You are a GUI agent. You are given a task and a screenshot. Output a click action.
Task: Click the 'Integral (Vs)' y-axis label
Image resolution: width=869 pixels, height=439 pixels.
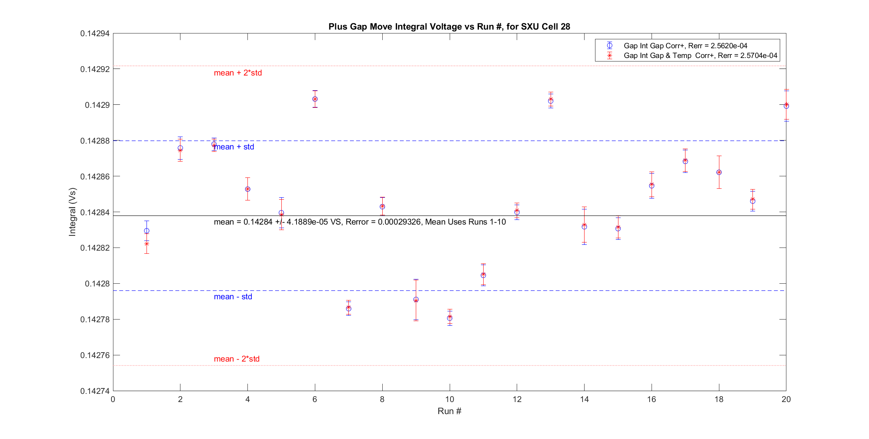coord(72,212)
